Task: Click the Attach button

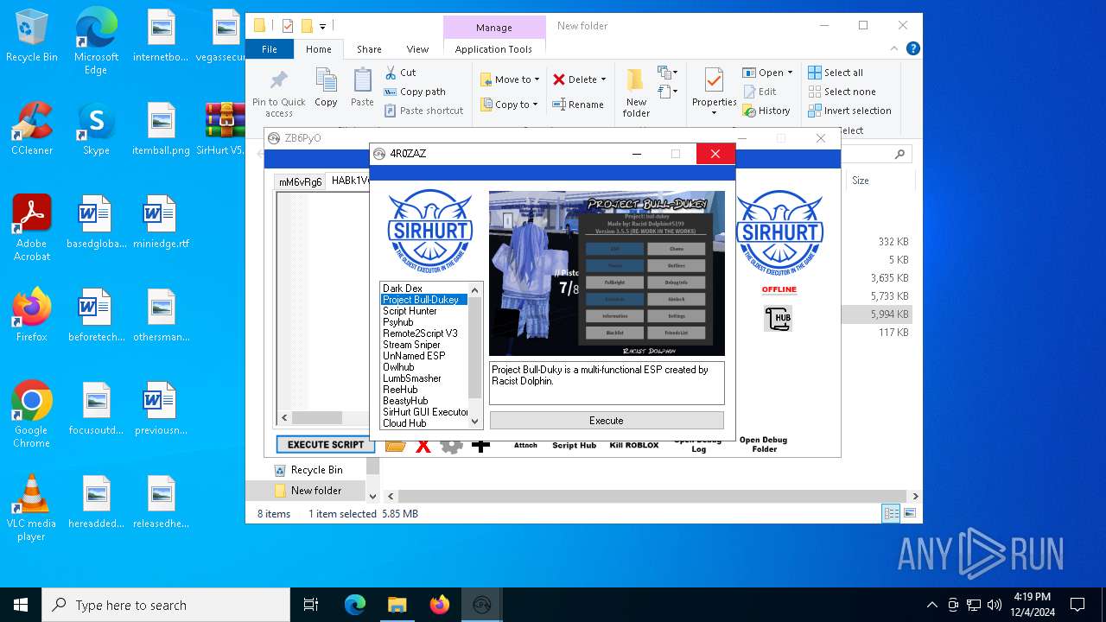Action: point(525,446)
